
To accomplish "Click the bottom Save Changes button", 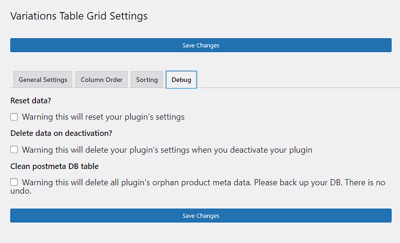I will [x=201, y=216].
